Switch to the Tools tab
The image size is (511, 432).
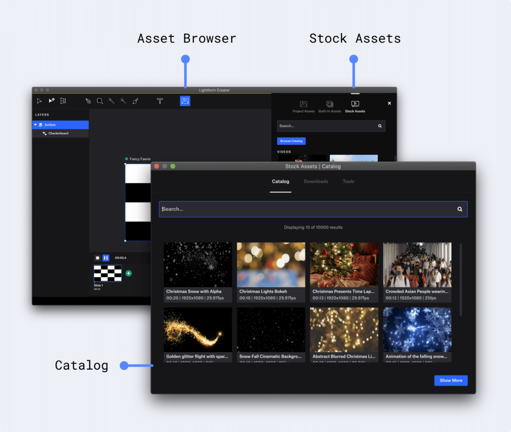pyautogui.click(x=348, y=181)
